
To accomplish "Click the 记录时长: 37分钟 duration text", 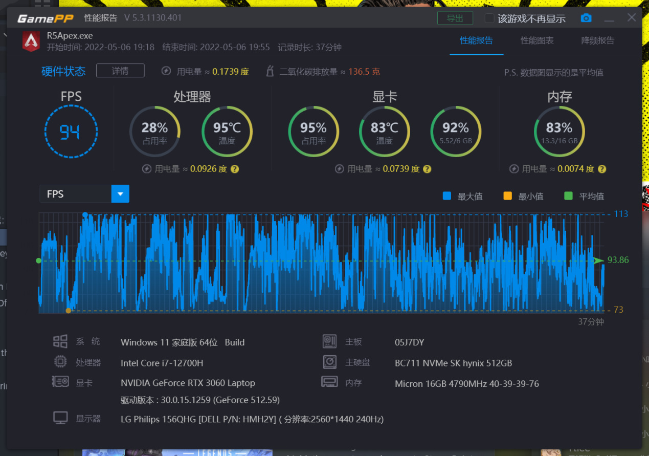I will coord(309,47).
